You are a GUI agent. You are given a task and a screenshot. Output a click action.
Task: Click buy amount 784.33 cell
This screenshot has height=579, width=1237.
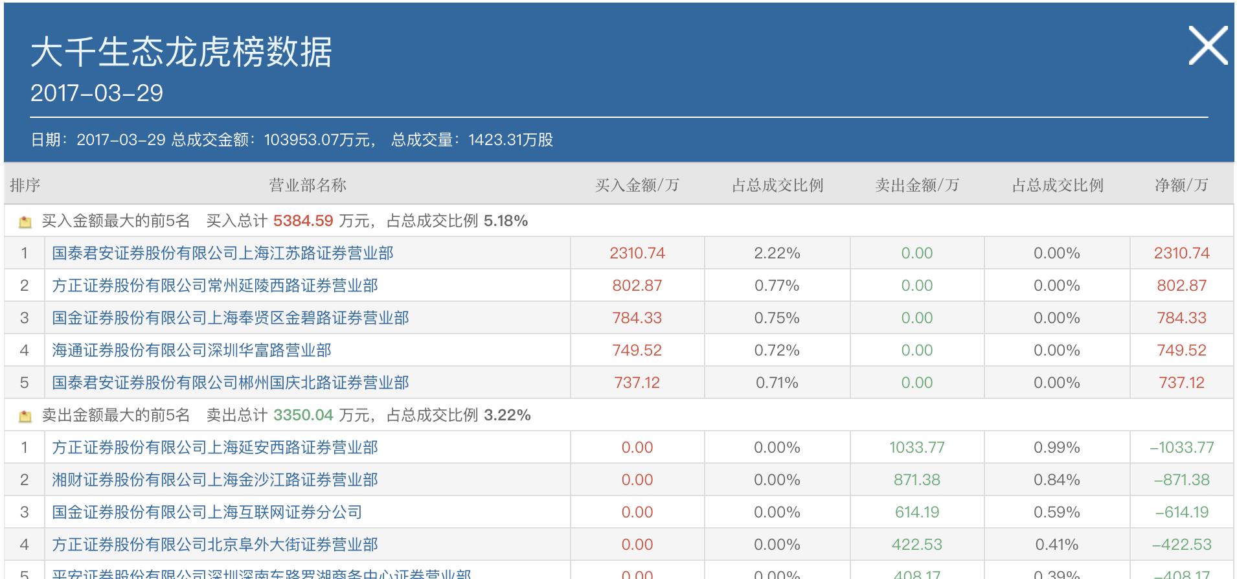coord(637,318)
